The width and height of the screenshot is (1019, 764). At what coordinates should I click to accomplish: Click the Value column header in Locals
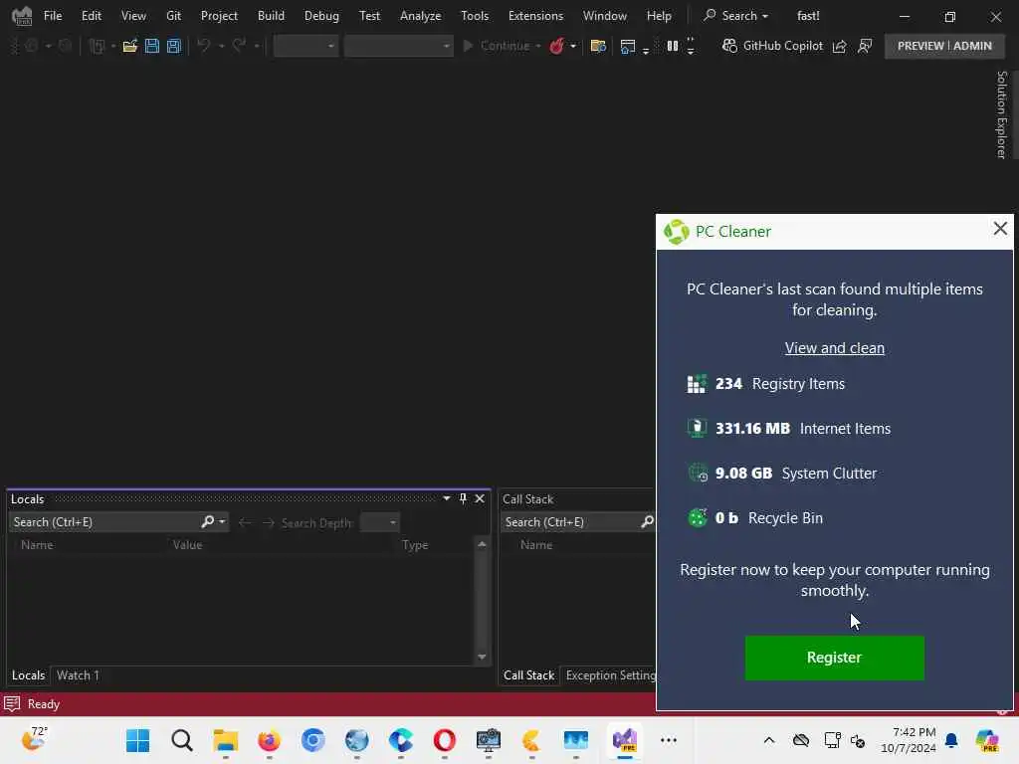click(187, 545)
